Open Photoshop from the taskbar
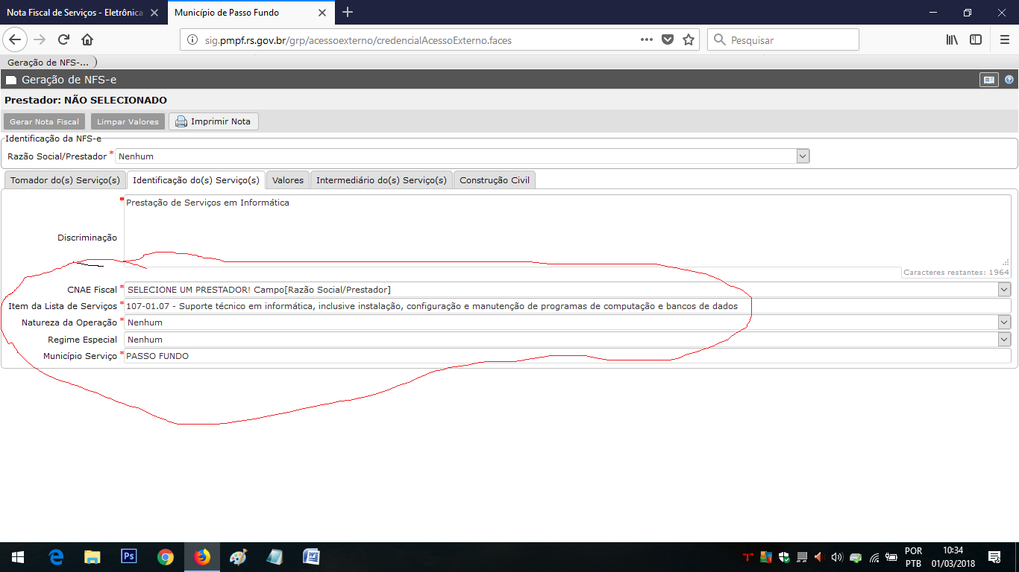Image resolution: width=1019 pixels, height=572 pixels. pyautogui.click(x=128, y=557)
